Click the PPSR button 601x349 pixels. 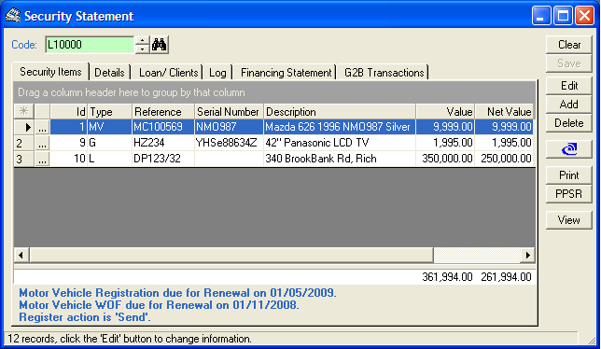tap(569, 194)
